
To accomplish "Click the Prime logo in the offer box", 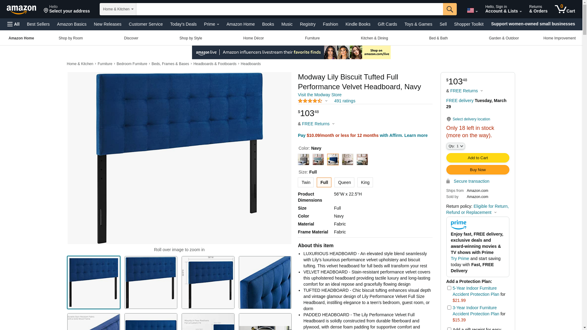I will click(458, 225).
